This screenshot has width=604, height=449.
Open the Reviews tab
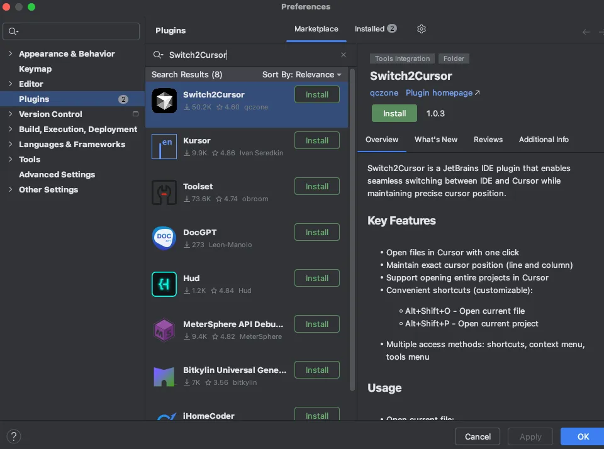click(x=488, y=140)
